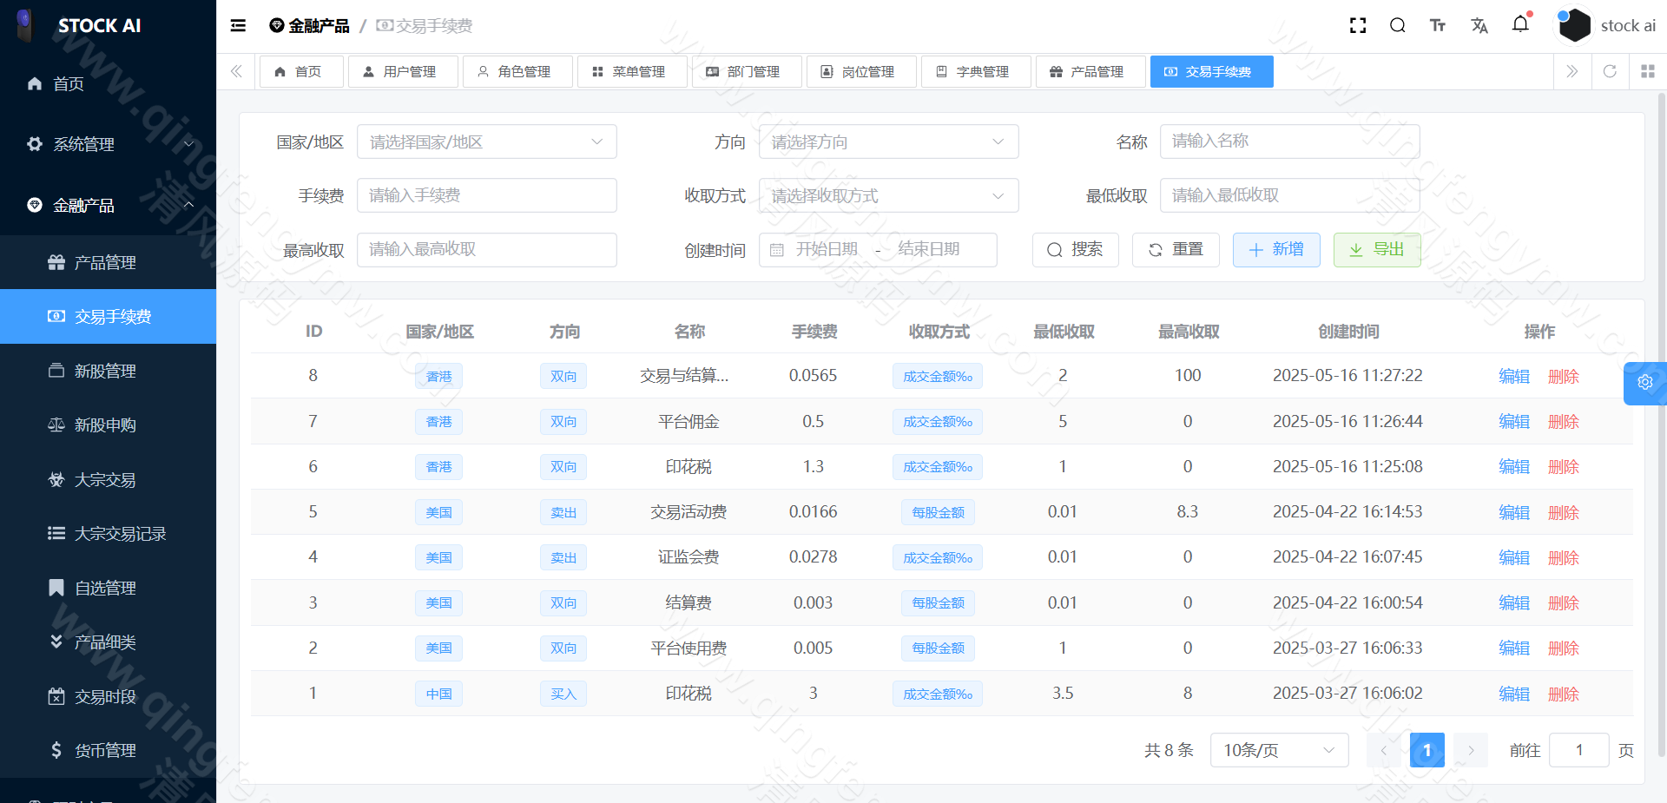Edit the 印花税 record with ID 1
Image resolution: width=1667 pixels, height=803 pixels.
1513,694
